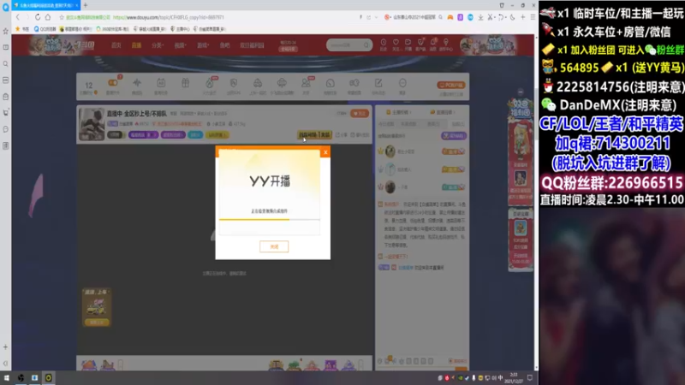
Task: Click the airship icon in activity toolbar
Action: tap(282, 85)
